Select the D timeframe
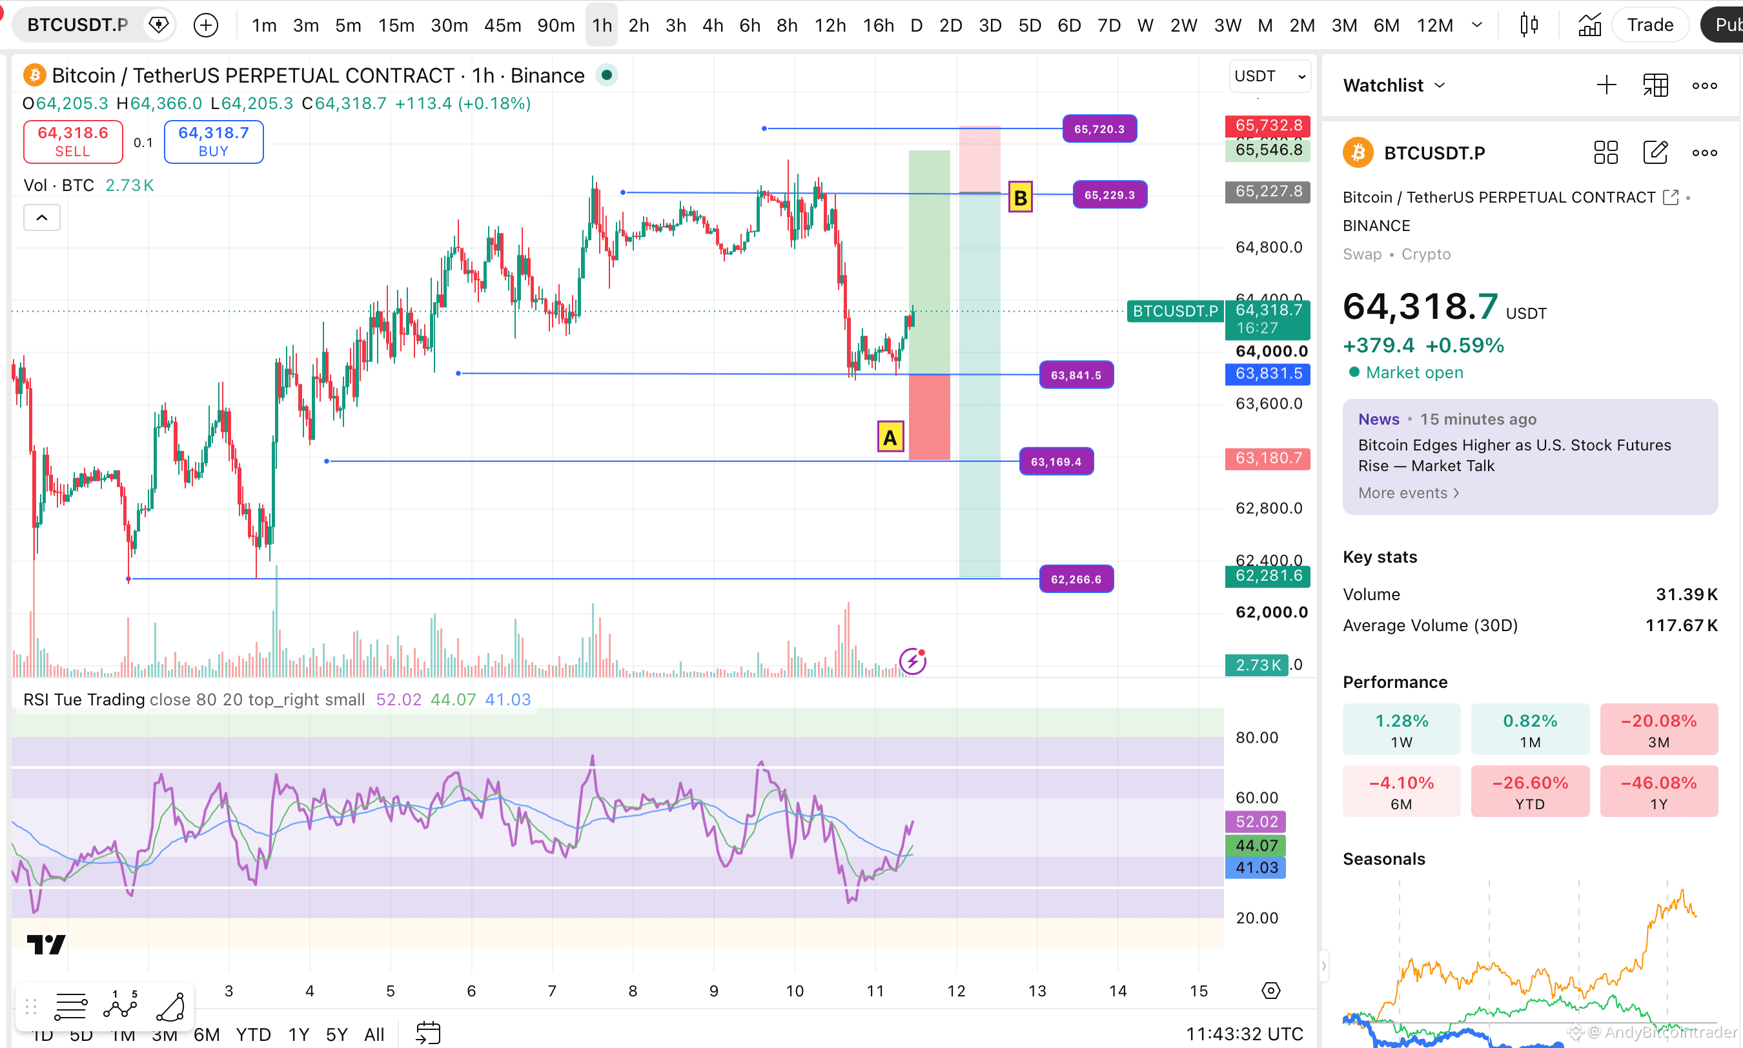 pos(916,25)
